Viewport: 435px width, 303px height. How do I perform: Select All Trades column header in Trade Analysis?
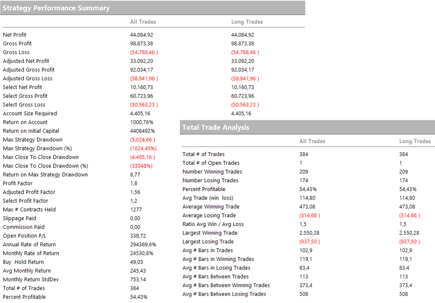pos(312,141)
